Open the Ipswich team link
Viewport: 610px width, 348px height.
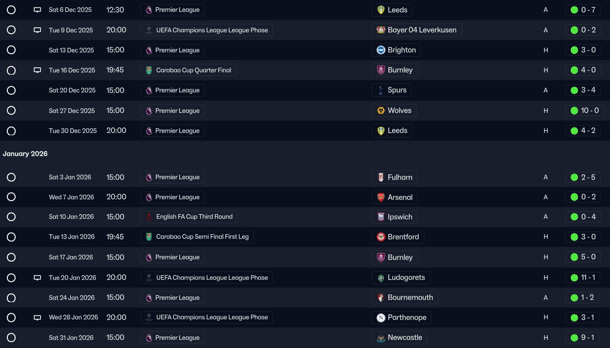point(400,217)
